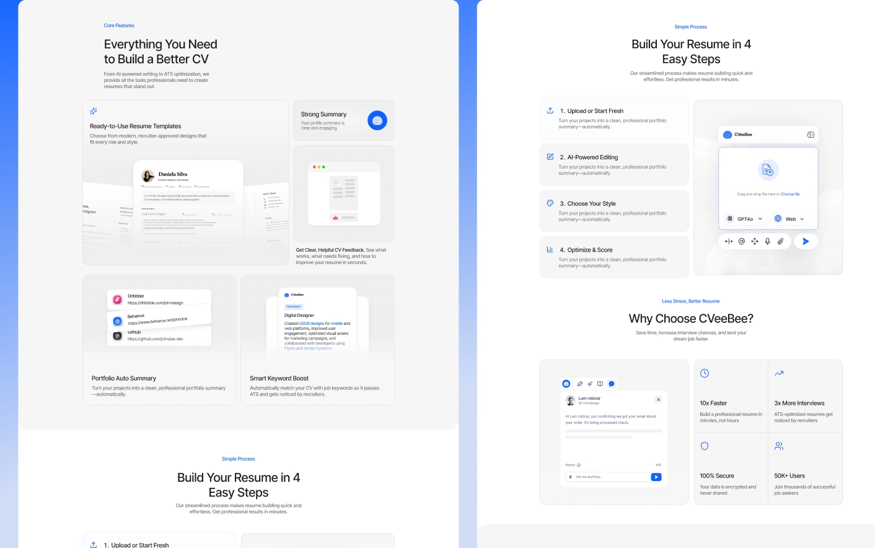The image size is (875, 548).
Task: Select the "2. AI-Powered Editing" step
Action: click(x=613, y=164)
